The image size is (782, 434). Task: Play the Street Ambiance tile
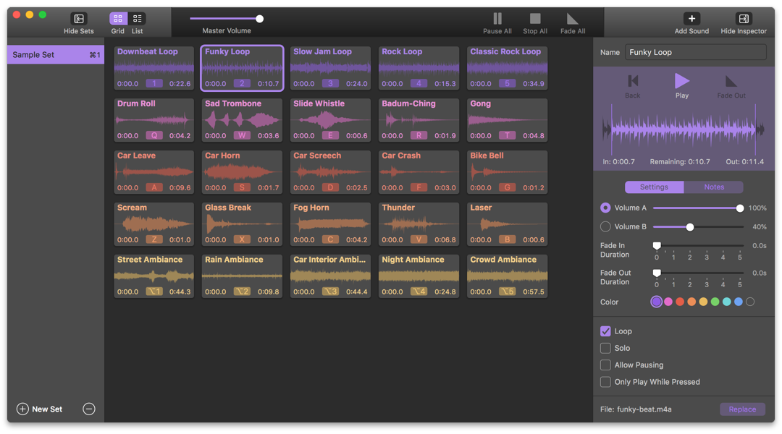tap(154, 276)
